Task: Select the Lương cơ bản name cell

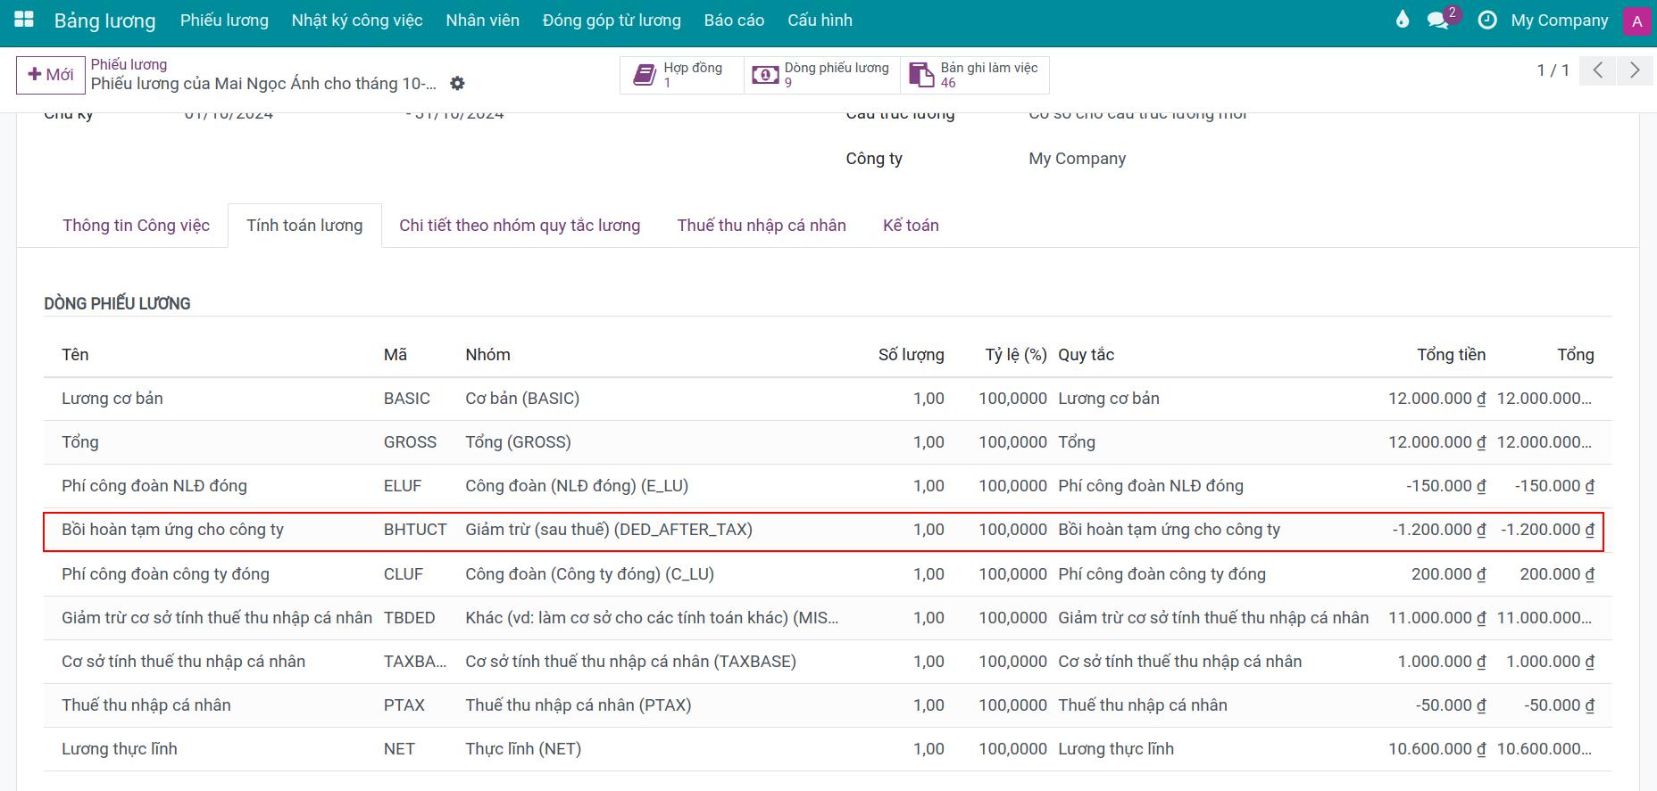Action: pyautogui.click(x=112, y=399)
